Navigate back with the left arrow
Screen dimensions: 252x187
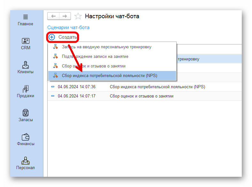coord(53,16)
